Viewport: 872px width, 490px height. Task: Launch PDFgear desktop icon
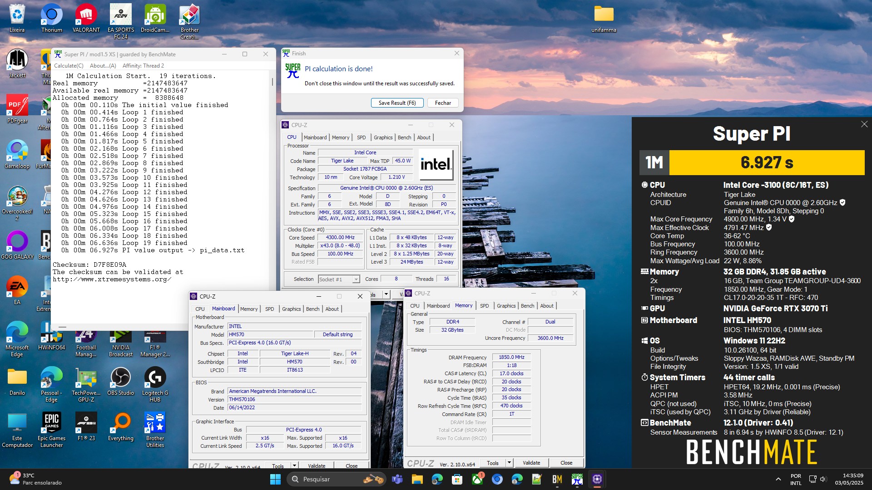tap(17, 109)
